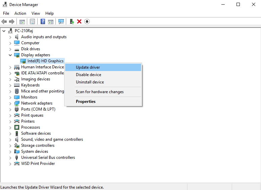Click the Mice and other pointing devices icon

point(17,91)
